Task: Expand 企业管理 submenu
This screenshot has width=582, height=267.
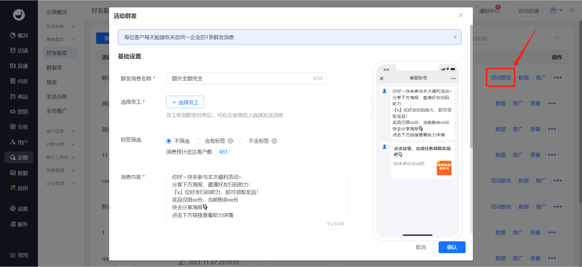Action: click(x=61, y=183)
